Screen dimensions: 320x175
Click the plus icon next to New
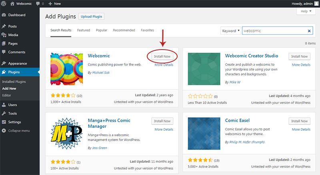[x=50, y=4]
